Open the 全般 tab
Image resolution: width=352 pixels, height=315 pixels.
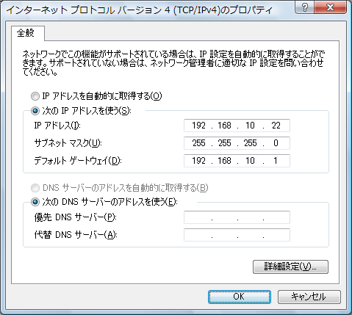point(27,33)
